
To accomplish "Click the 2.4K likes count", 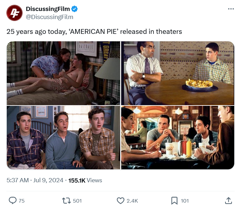I will point(132,201).
